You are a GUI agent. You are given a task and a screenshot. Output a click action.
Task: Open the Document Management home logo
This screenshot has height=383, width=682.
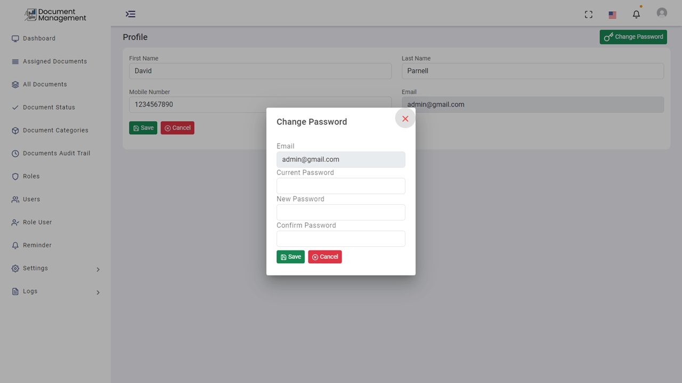coord(55,15)
